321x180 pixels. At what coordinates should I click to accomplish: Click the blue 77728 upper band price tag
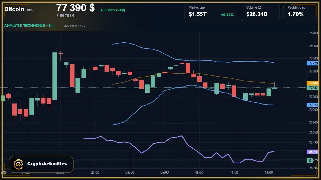click(313, 63)
